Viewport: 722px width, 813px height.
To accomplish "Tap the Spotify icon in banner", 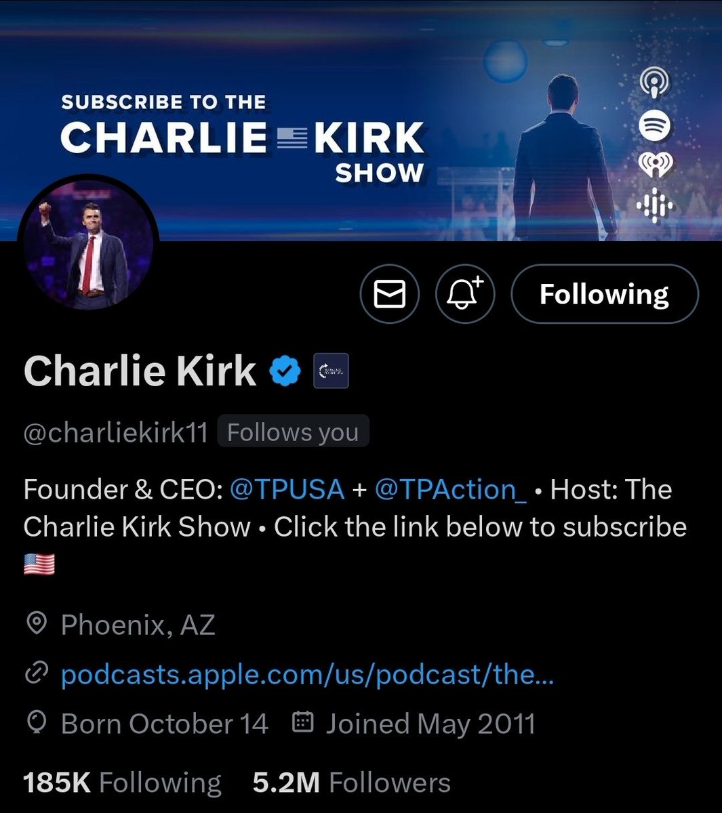I will [655, 125].
